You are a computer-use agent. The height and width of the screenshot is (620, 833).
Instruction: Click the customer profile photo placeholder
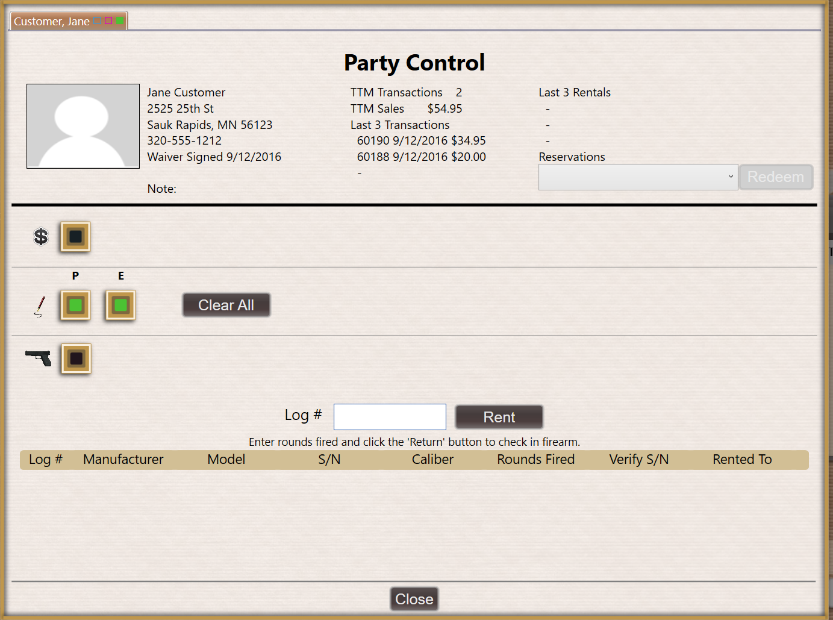[x=83, y=126]
